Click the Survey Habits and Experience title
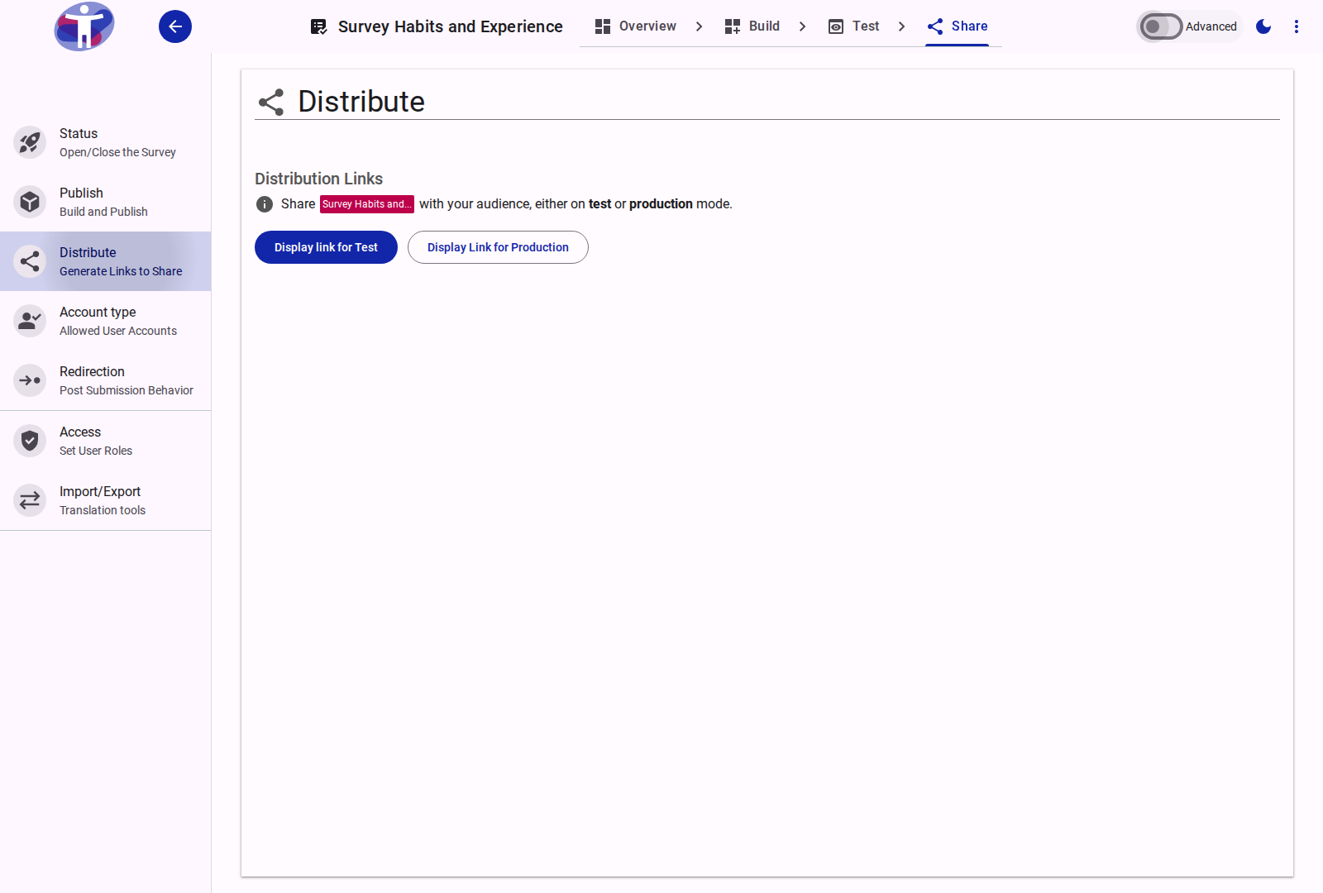The height and width of the screenshot is (893, 1323). (x=451, y=26)
